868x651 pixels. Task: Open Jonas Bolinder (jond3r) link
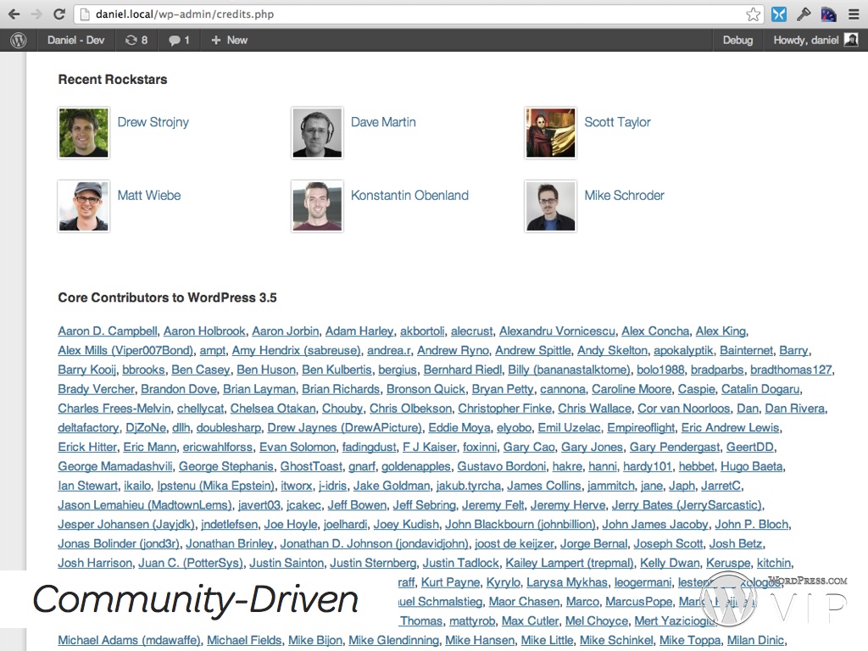(119, 544)
